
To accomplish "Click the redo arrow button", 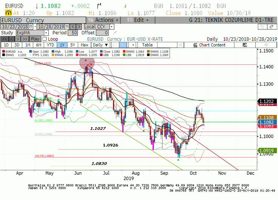I will (x=272, y=27).
